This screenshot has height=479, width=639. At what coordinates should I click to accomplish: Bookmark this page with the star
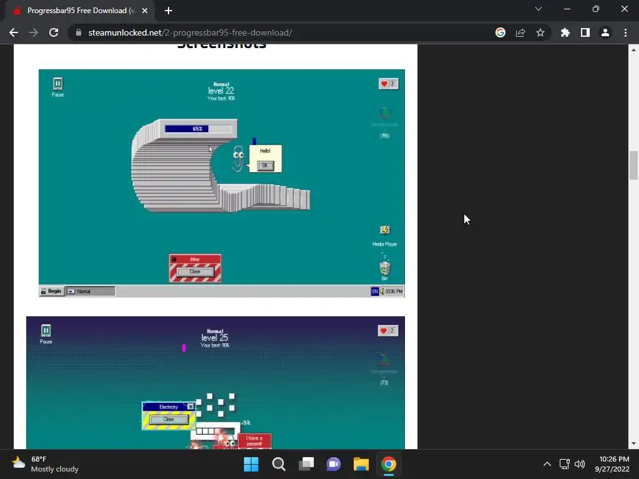(540, 32)
